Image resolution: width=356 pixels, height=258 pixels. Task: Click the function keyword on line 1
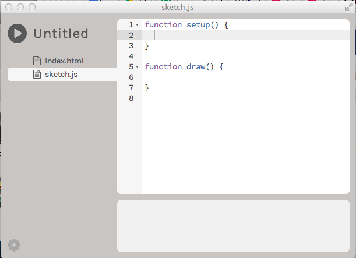[x=164, y=24]
